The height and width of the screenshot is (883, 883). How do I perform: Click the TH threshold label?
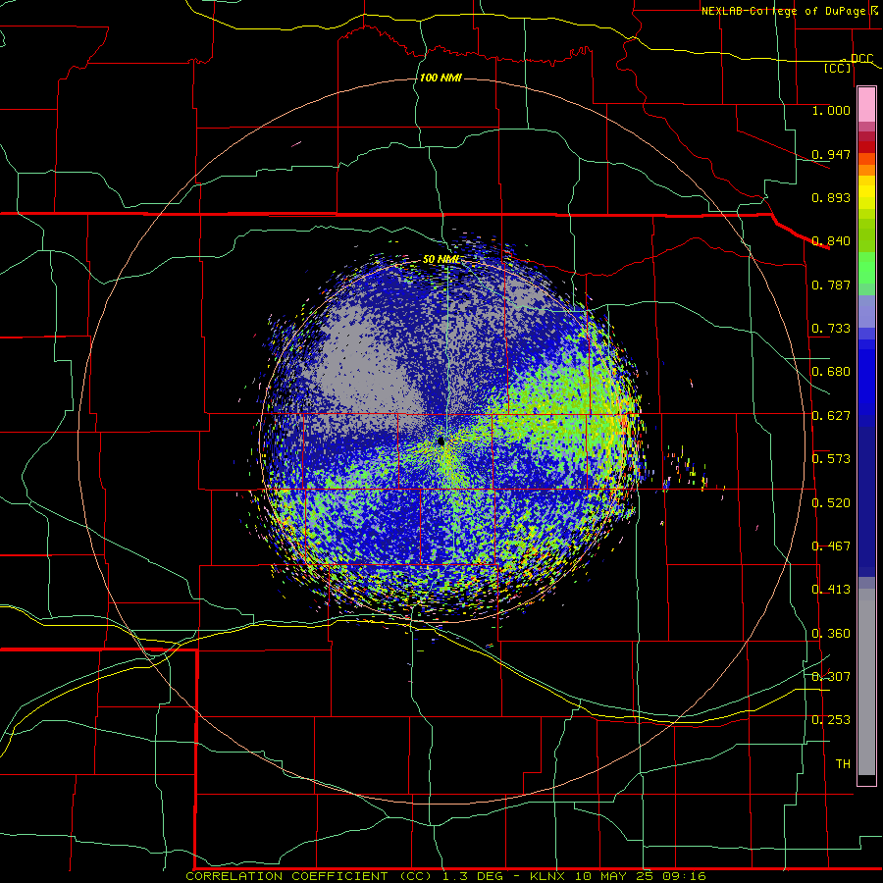(843, 764)
